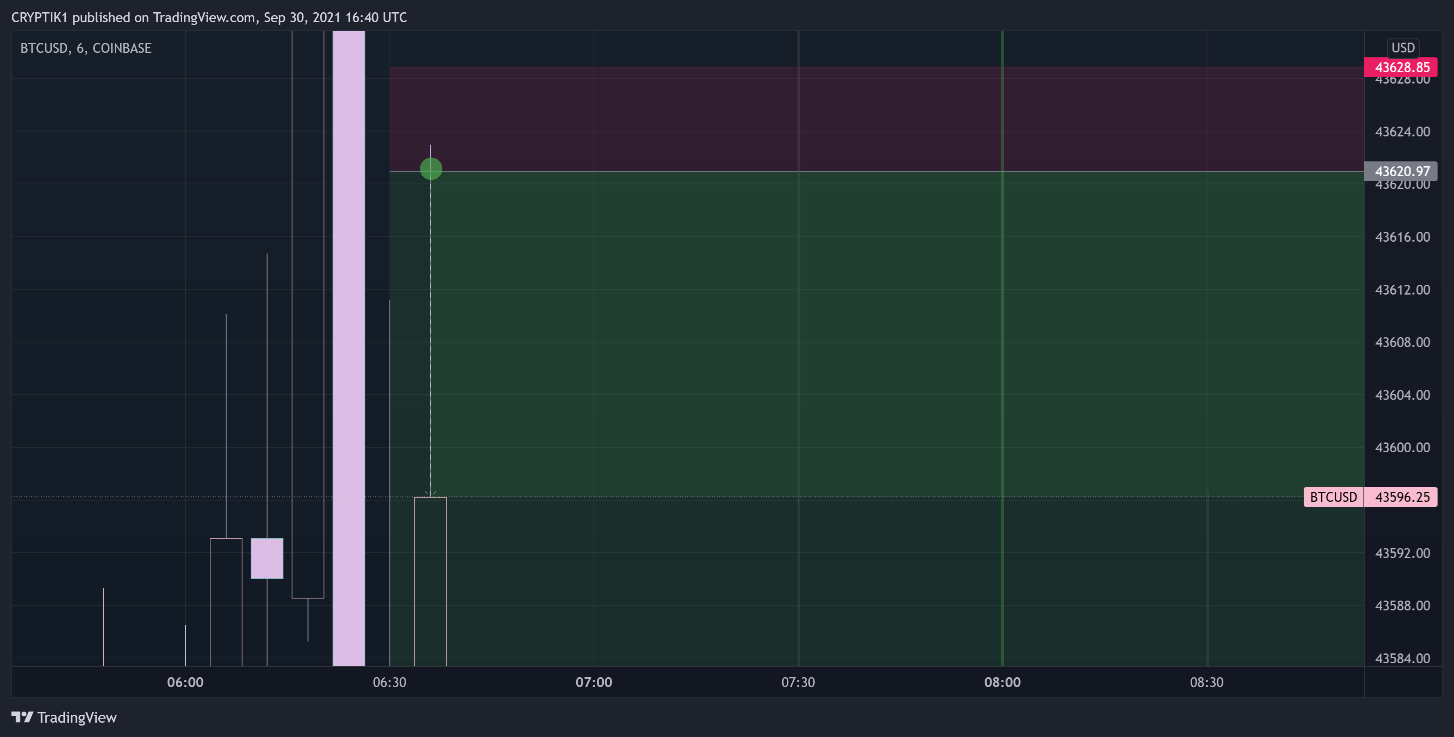The width and height of the screenshot is (1454, 737).
Task: Click the 43608.00 price axis label
Action: (1403, 342)
